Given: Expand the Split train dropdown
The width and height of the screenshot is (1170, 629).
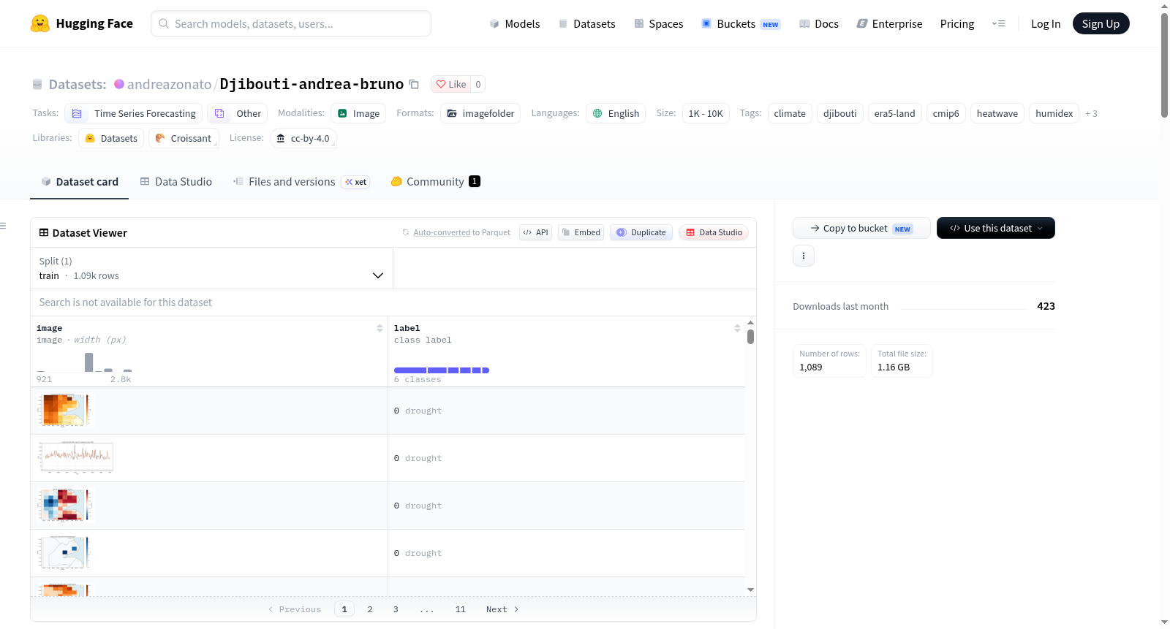Looking at the screenshot, I should click(x=211, y=268).
